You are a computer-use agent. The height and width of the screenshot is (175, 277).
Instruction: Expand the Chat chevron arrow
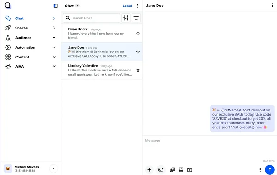coord(54,18)
